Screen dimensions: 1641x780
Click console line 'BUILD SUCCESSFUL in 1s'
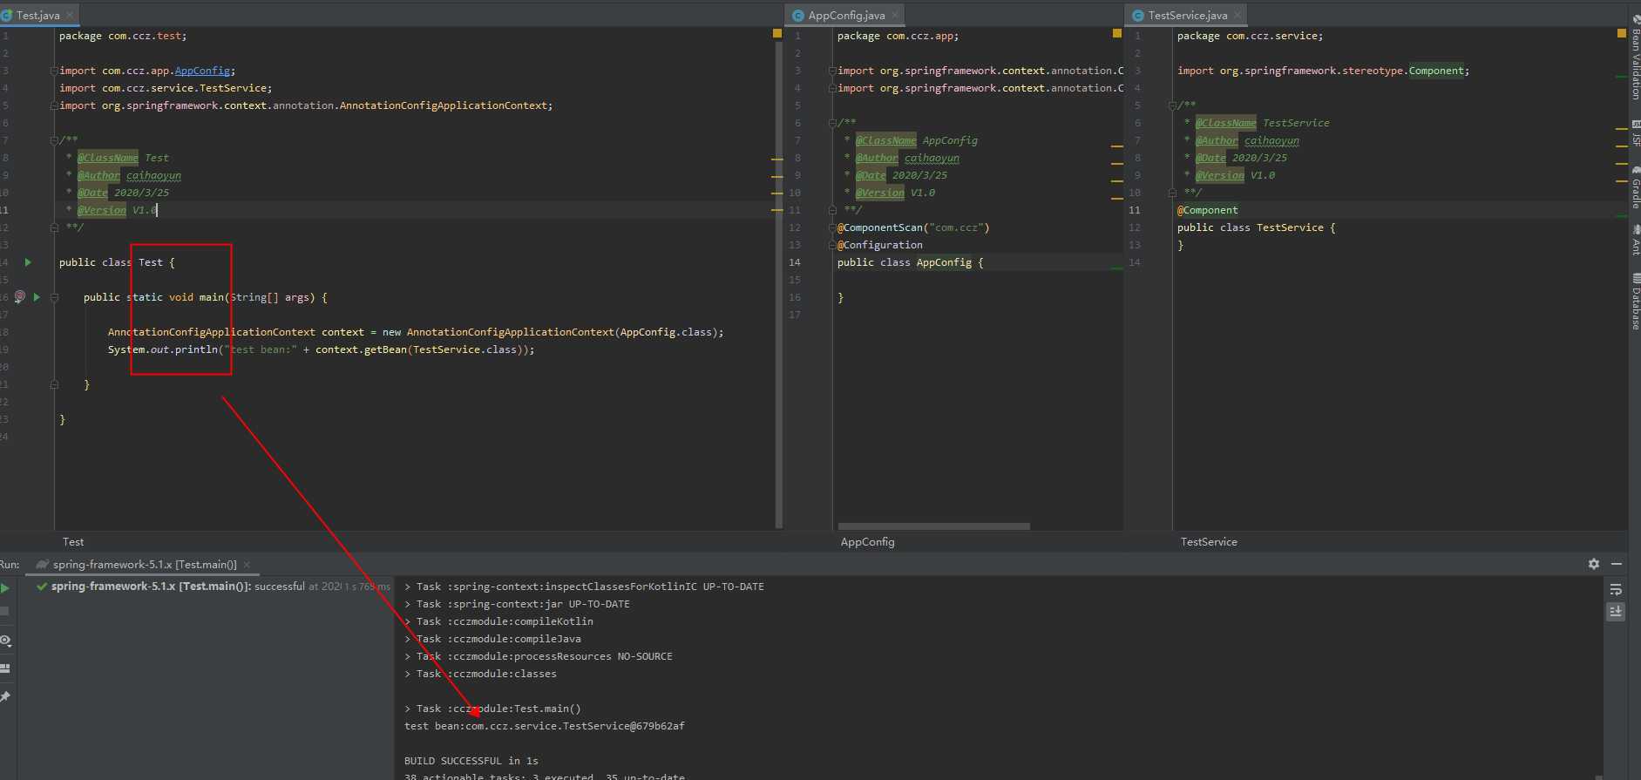coord(471,761)
